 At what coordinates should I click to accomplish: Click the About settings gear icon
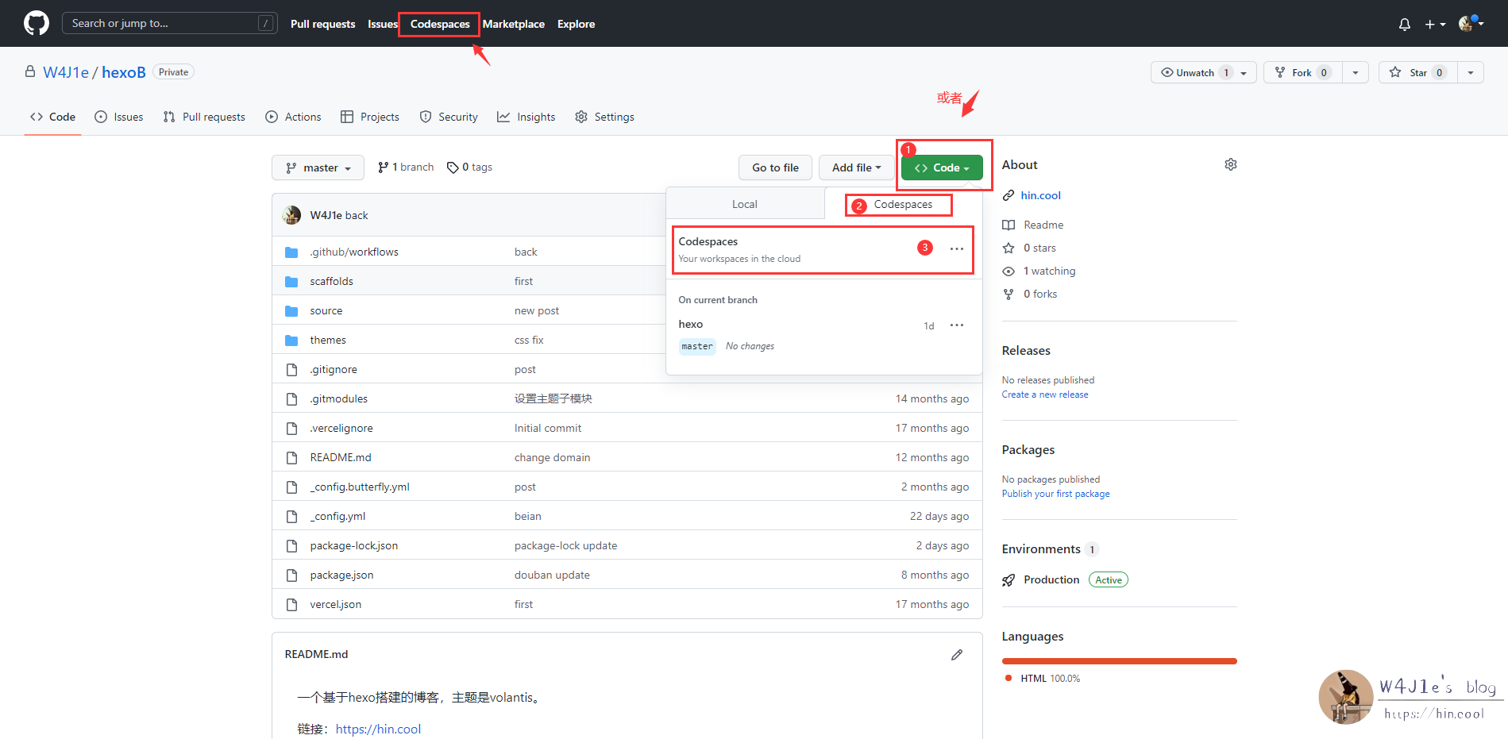coord(1230,164)
